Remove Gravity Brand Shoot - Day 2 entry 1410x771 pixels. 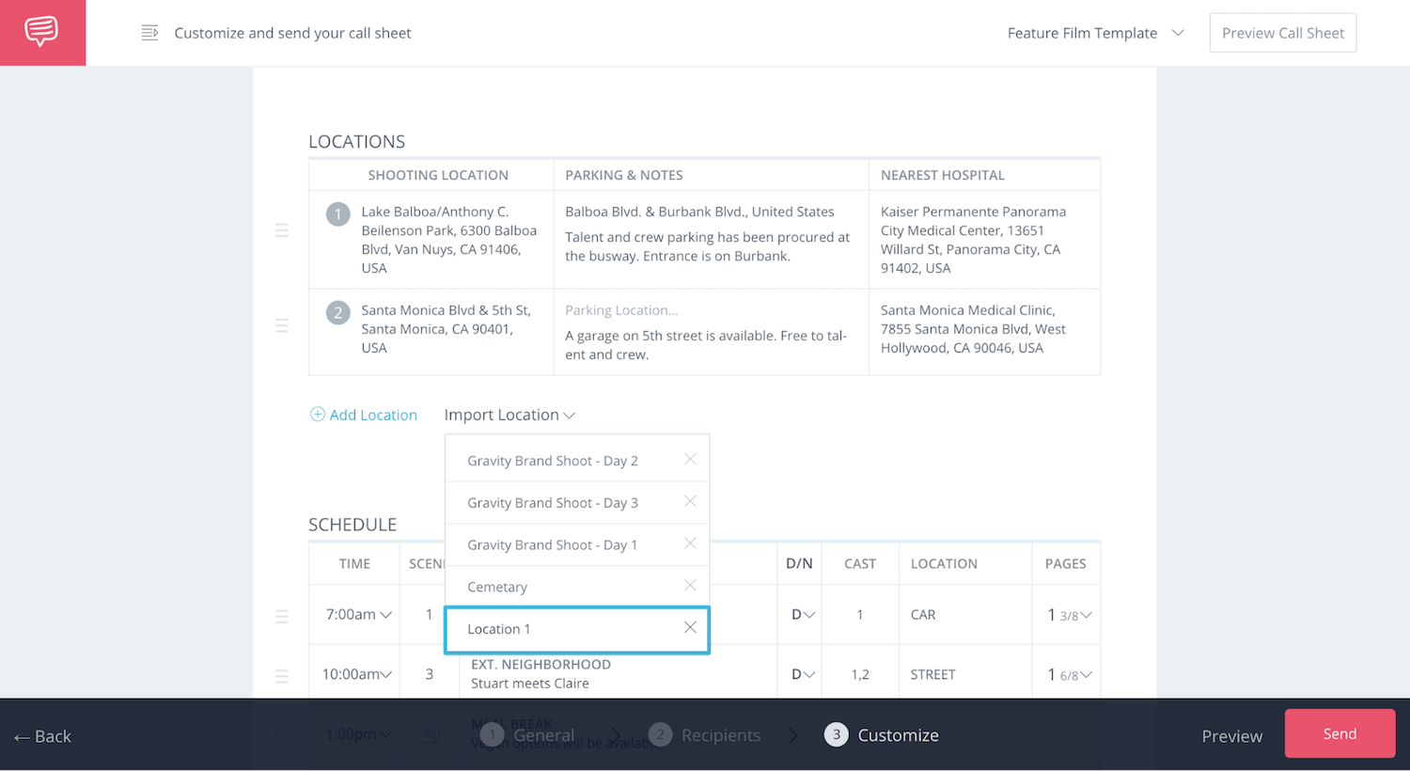click(x=690, y=459)
